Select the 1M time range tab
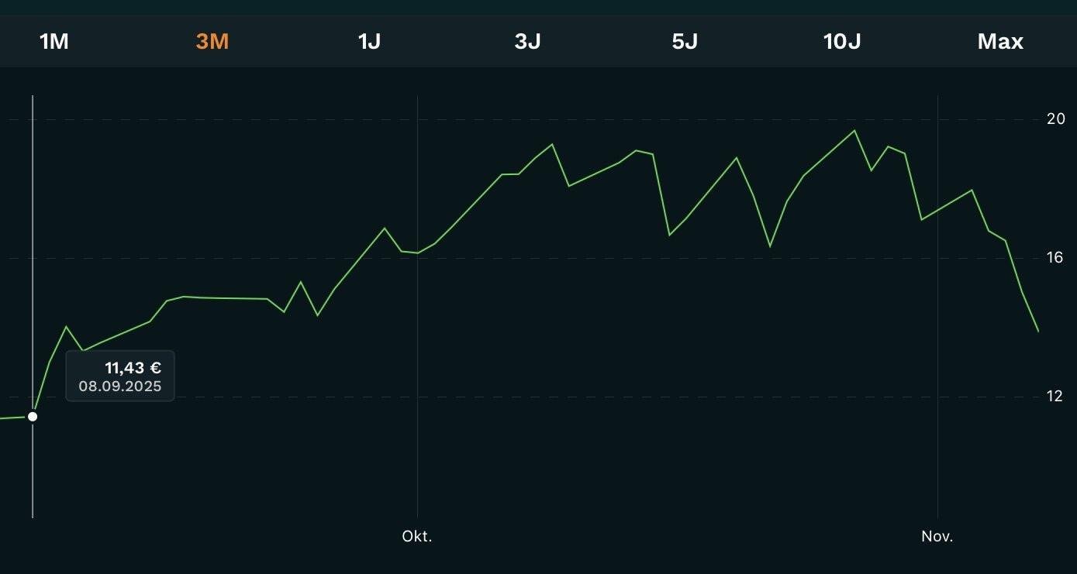 [54, 42]
